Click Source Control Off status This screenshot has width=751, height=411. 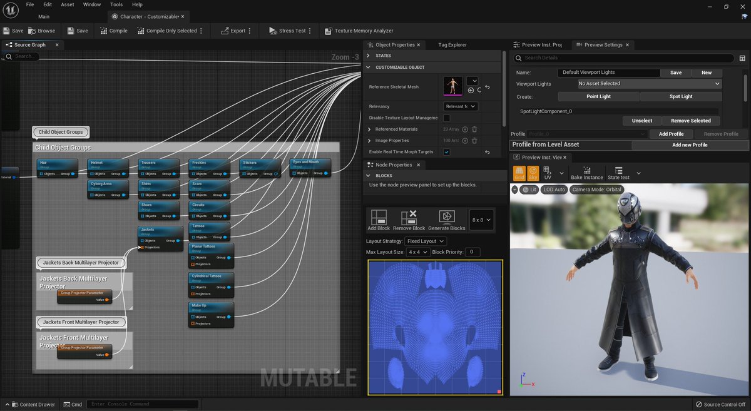tap(720, 404)
